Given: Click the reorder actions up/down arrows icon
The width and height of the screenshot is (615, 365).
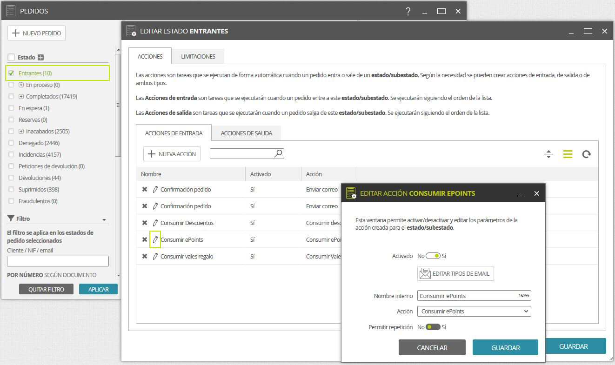Looking at the screenshot, I should 548,154.
